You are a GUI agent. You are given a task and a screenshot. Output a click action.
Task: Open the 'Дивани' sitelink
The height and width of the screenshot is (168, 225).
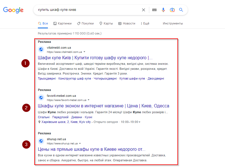tap(77, 117)
